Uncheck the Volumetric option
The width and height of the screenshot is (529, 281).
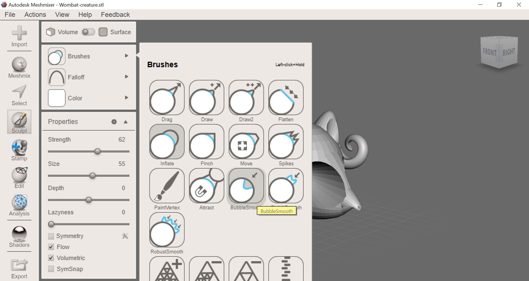pyautogui.click(x=51, y=258)
